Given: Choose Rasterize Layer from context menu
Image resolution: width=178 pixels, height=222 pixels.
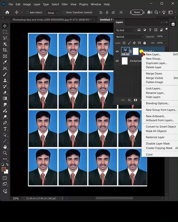Looking at the screenshot, I should click(x=155, y=137).
